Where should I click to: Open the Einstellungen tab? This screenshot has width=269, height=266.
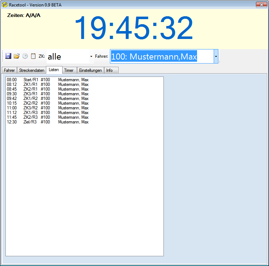[x=90, y=70]
